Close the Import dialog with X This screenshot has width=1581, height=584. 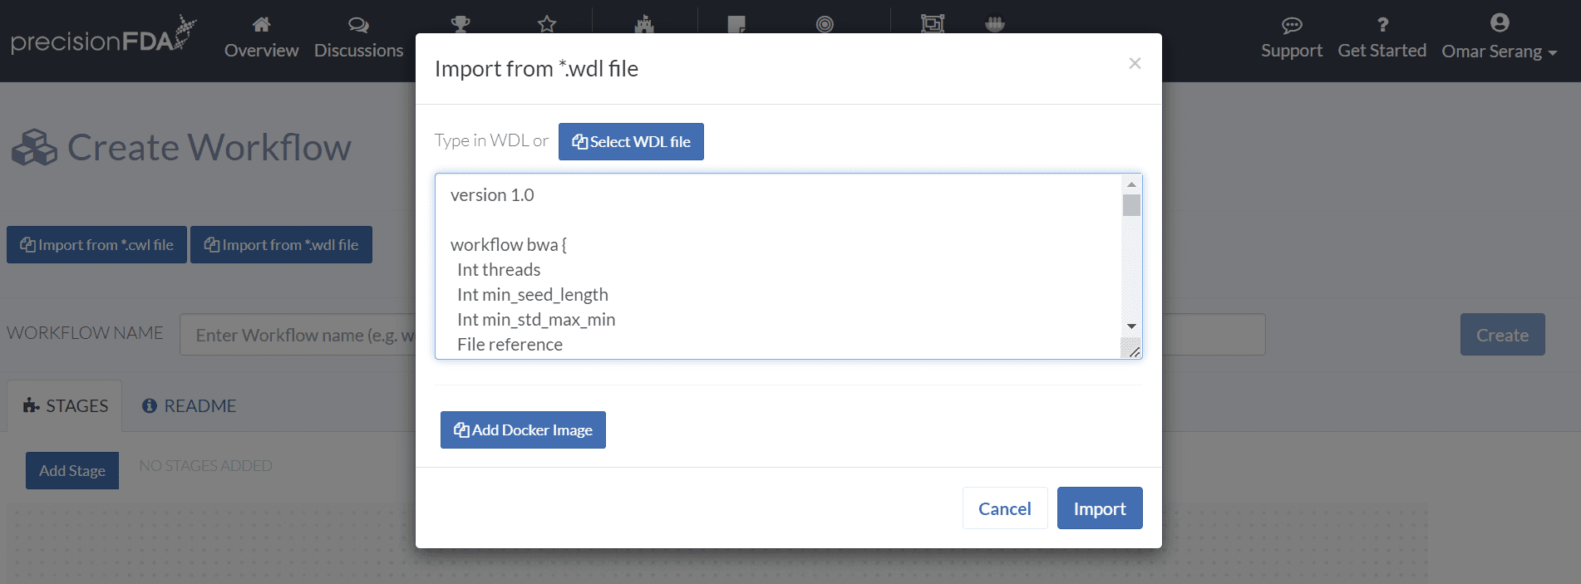pos(1135,63)
